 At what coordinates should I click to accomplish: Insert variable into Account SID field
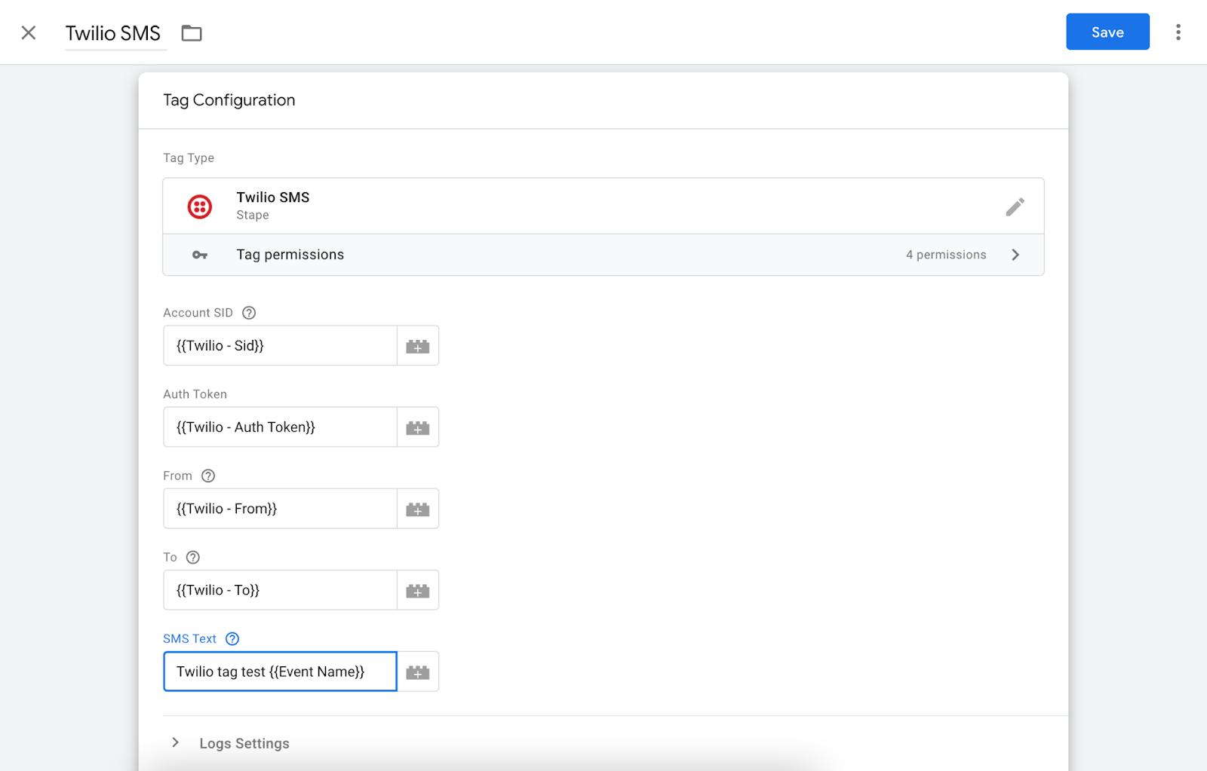pos(418,346)
